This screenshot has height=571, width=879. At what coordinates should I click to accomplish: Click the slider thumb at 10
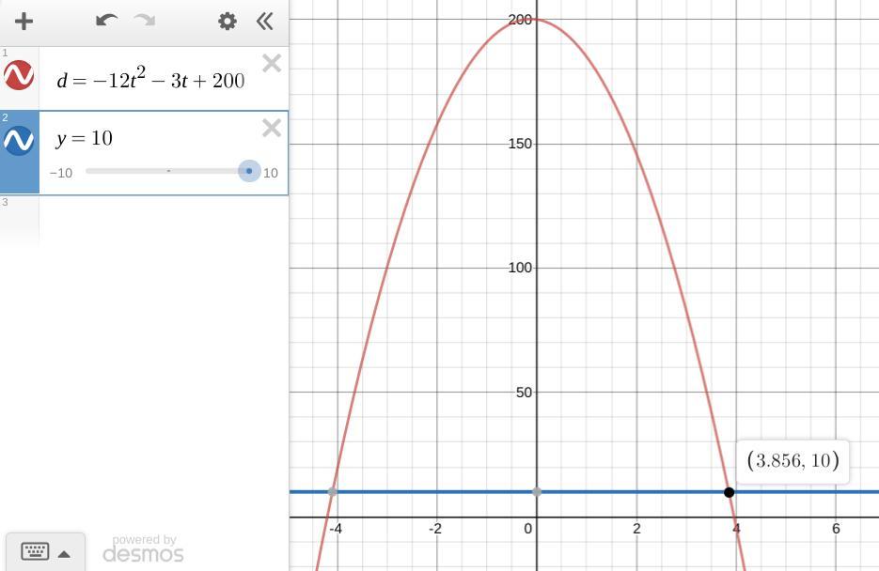249,171
